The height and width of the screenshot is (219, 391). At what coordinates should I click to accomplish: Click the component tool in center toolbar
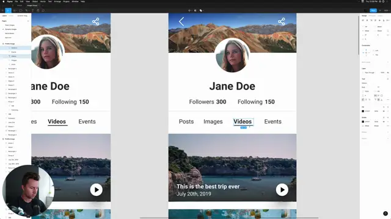point(189,10)
